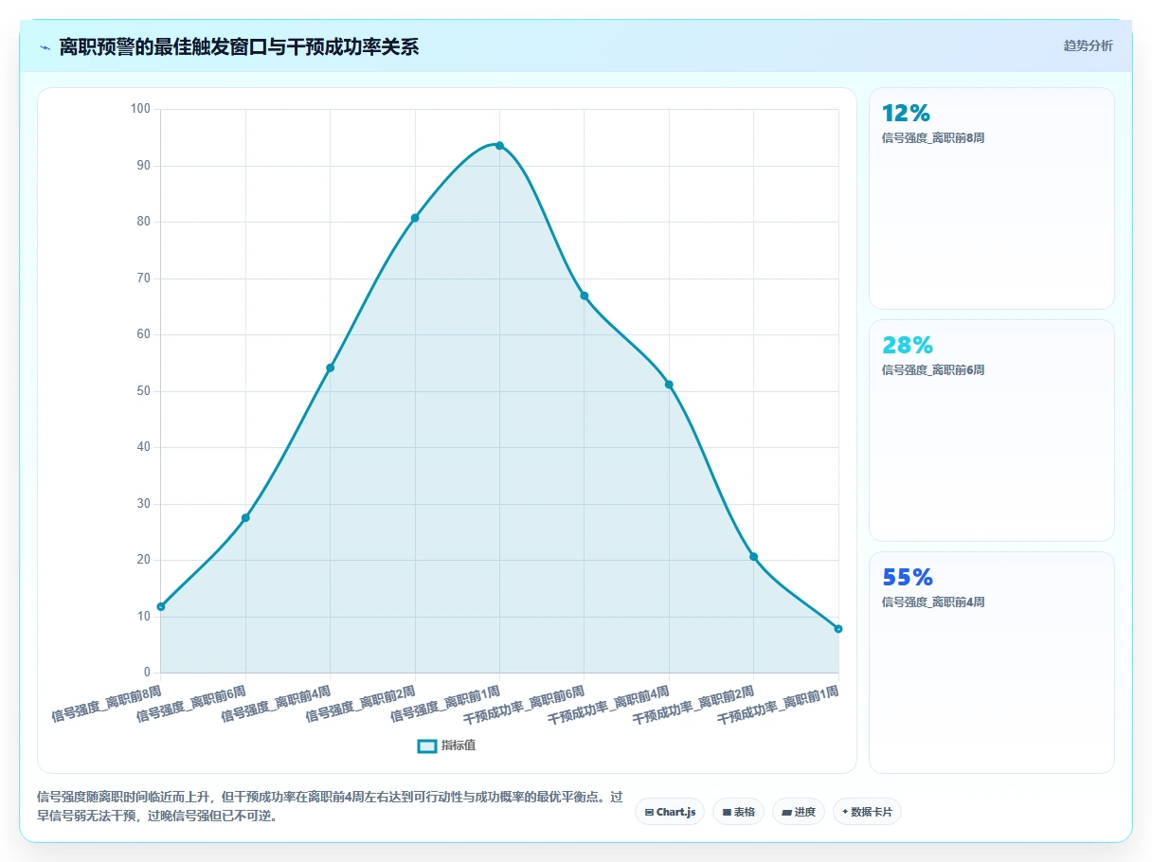The width and height of the screenshot is (1152, 862).
Task: Click the 12% value in the first card
Action: pos(907,114)
